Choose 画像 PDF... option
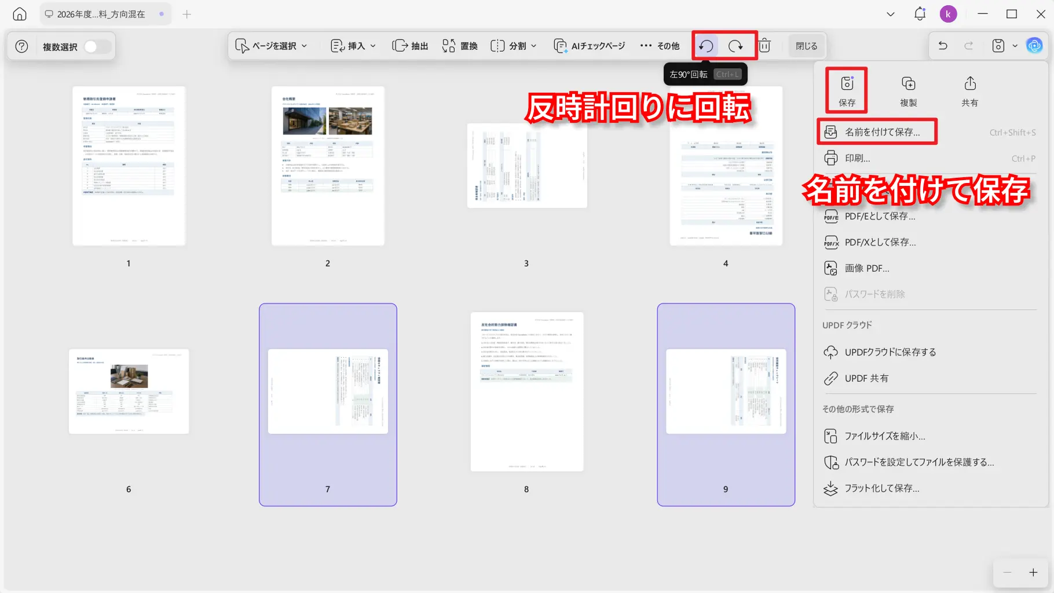The width and height of the screenshot is (1054, 593). (929, 268)
